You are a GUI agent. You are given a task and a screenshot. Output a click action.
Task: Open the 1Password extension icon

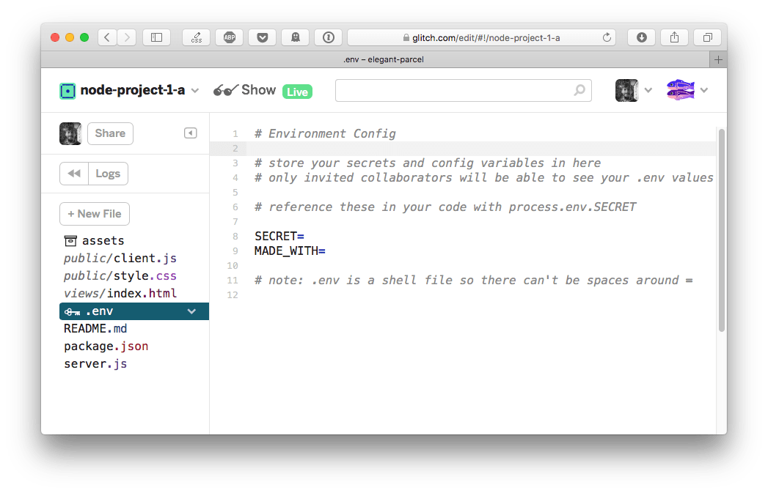tap(328, 37)
